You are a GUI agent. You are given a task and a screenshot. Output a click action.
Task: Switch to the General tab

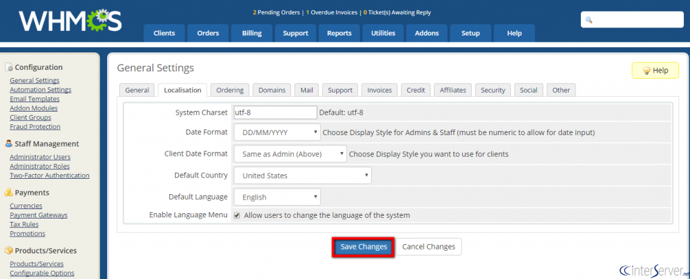[x=137, y=90]
